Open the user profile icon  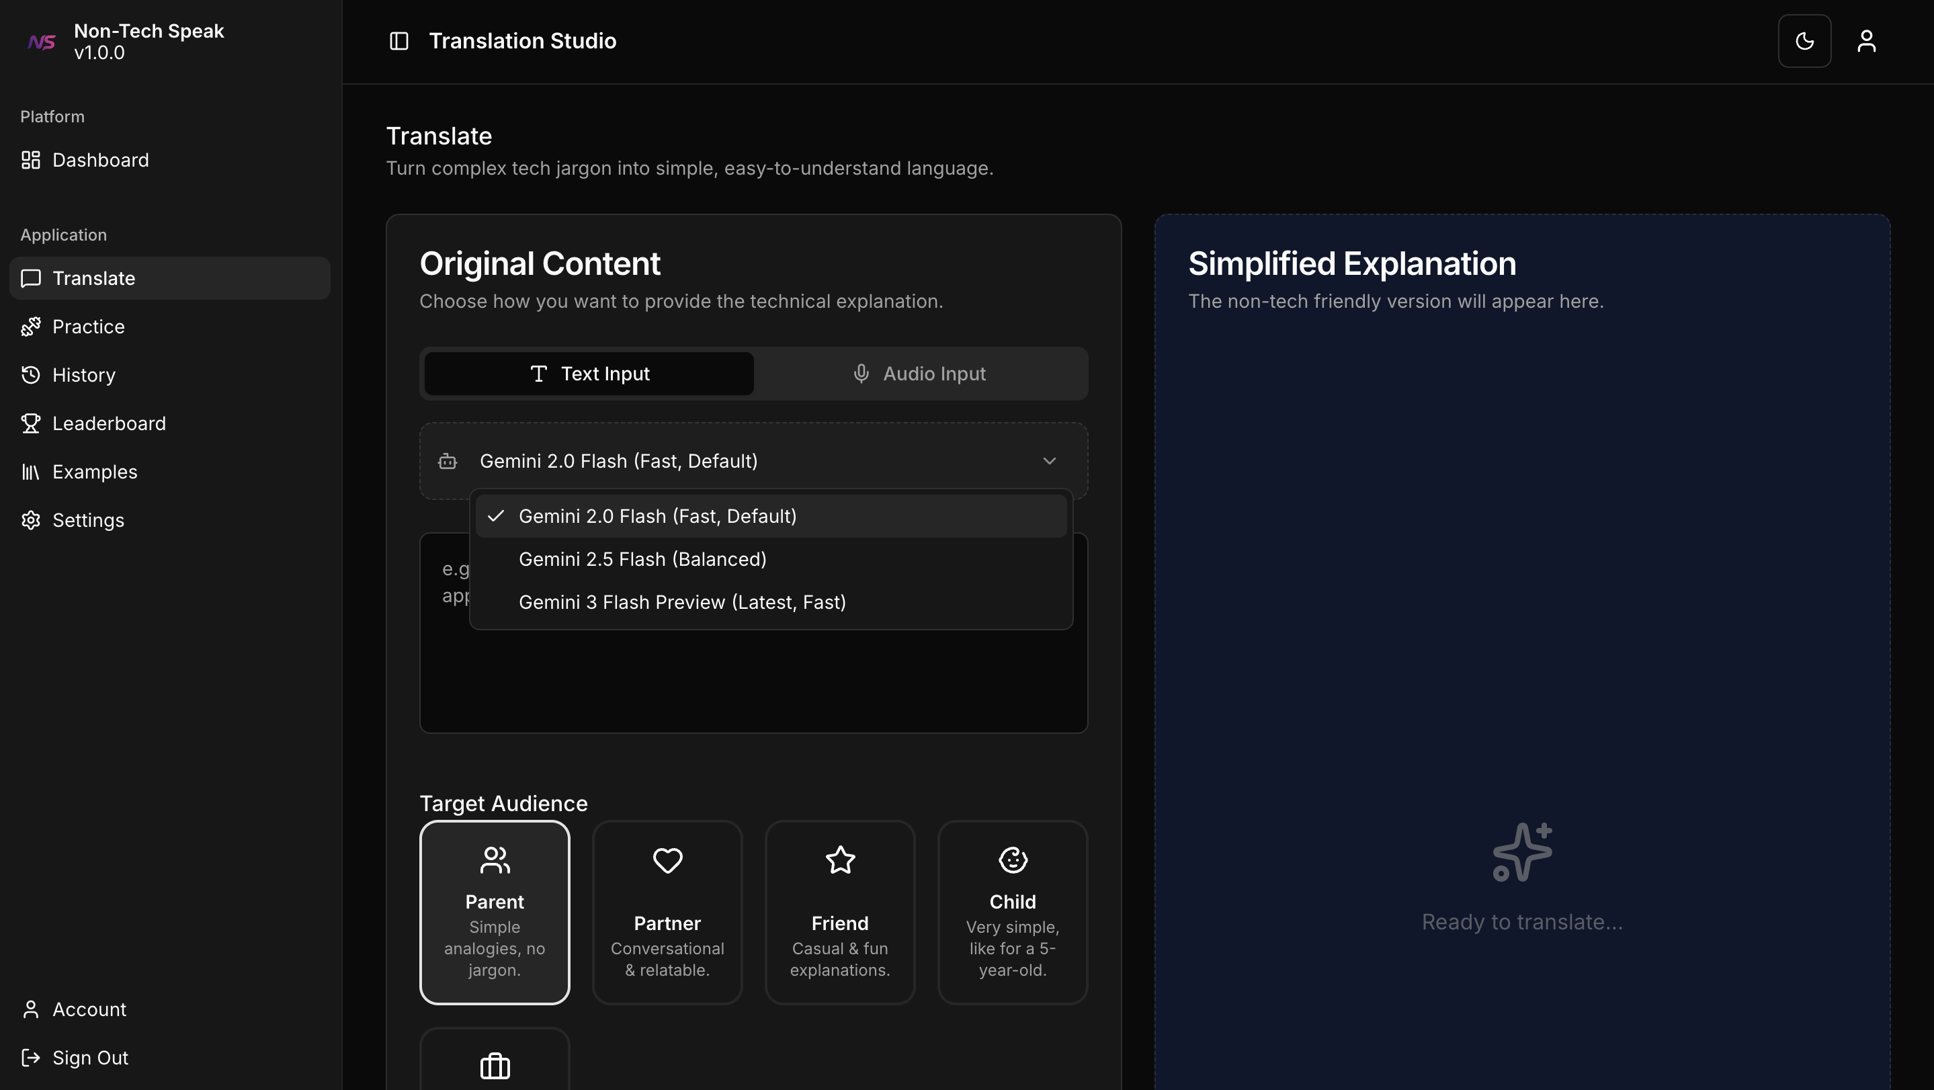pyautogui.click(x=1866, y=40)
